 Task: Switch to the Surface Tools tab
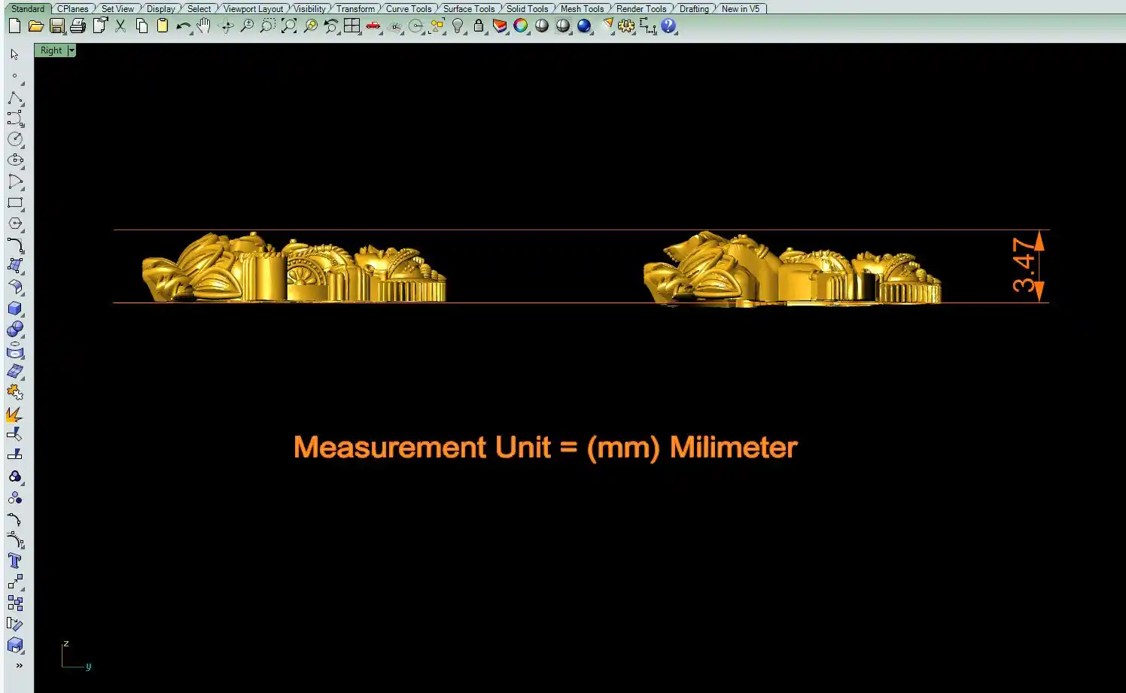(x=468, y=9)
